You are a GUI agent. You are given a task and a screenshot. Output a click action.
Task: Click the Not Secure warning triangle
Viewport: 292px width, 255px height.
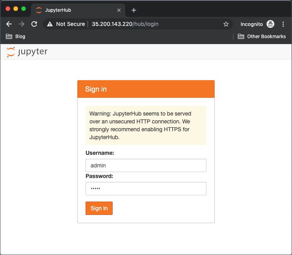[x=50, y=24]
